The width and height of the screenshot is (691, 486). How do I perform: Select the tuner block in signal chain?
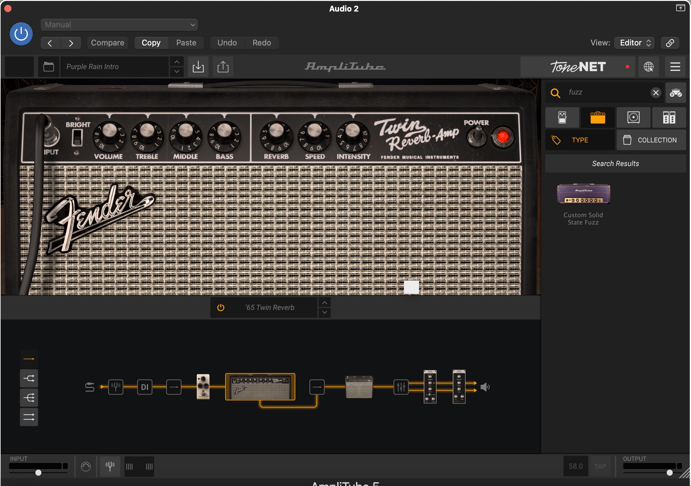[116, 387]
